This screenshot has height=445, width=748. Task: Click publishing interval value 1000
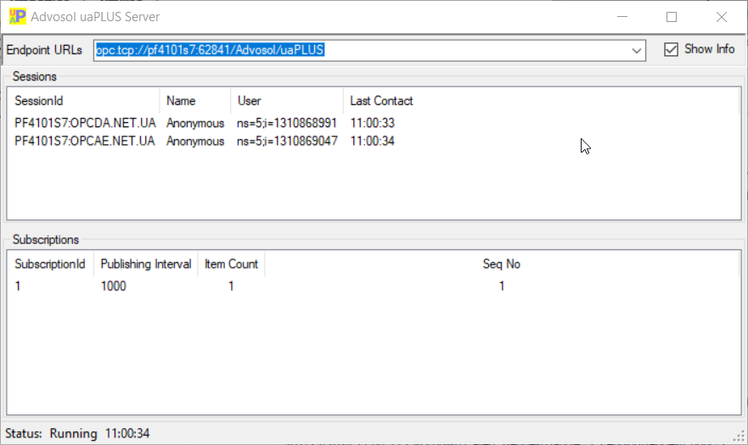(114, 286)
